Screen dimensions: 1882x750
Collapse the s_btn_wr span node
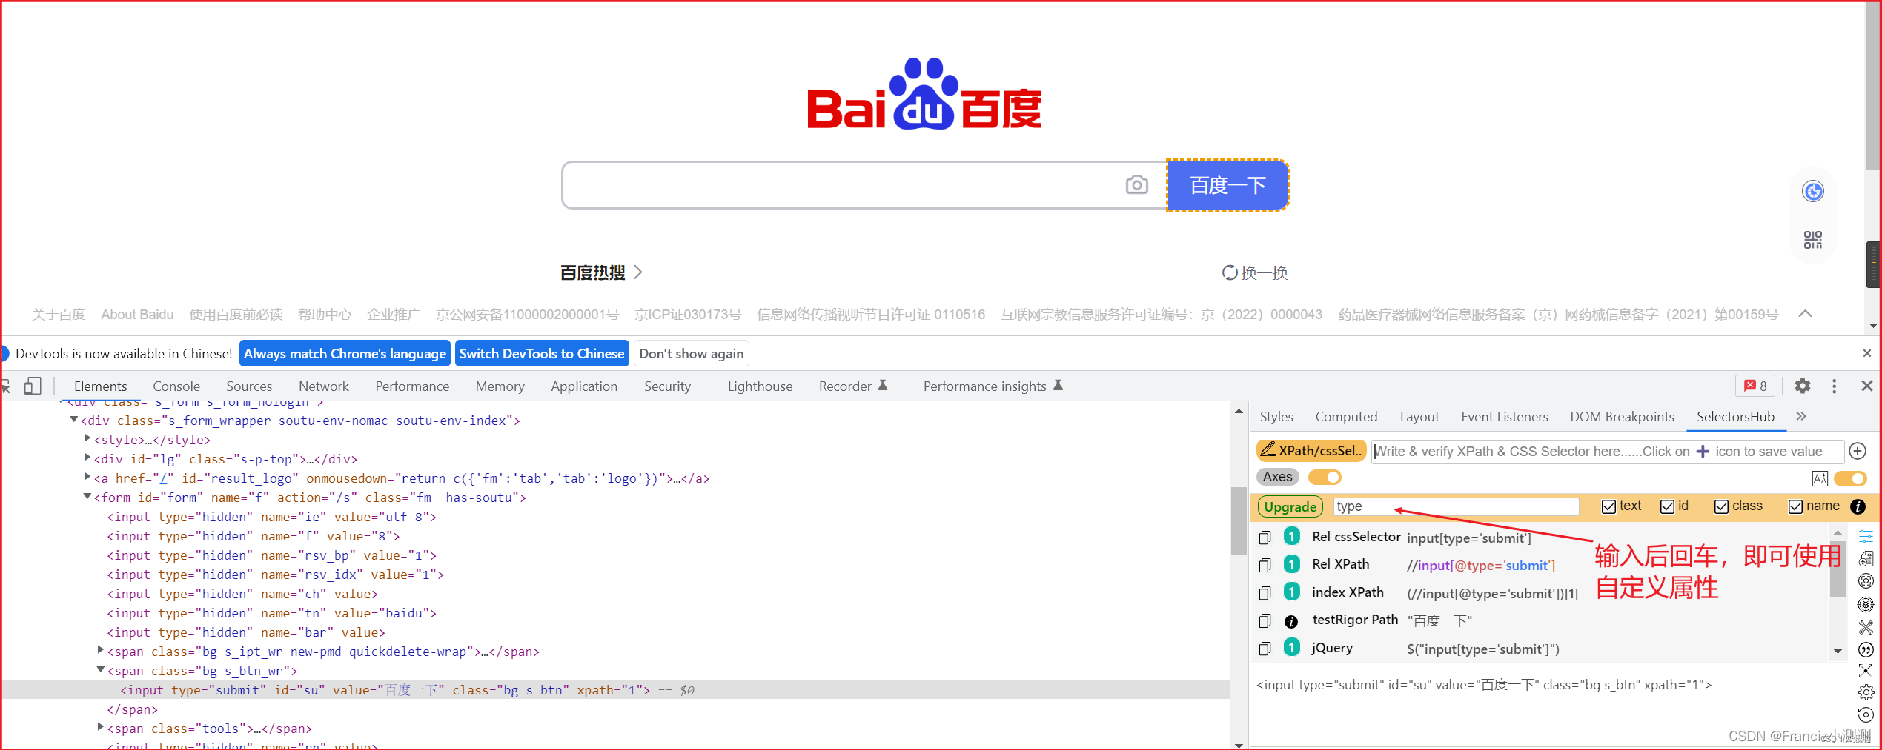click(101, 670)
